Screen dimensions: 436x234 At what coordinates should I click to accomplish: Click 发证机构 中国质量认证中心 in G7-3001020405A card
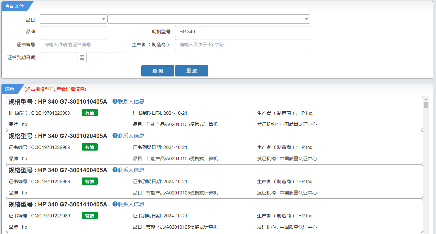coord(287,159)
